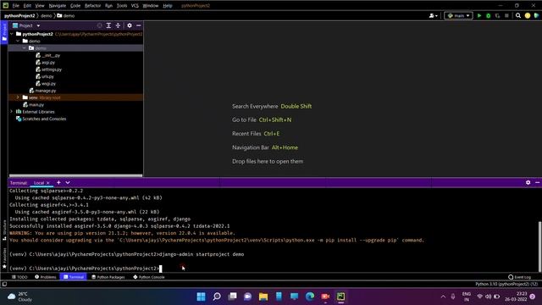Expand External Libraries node
This screenshot has width=542, height=305.
(12, 111)
